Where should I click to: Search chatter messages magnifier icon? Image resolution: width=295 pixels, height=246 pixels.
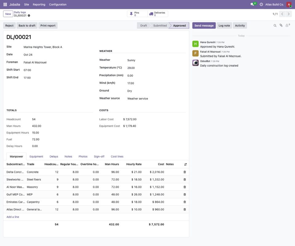275,26
